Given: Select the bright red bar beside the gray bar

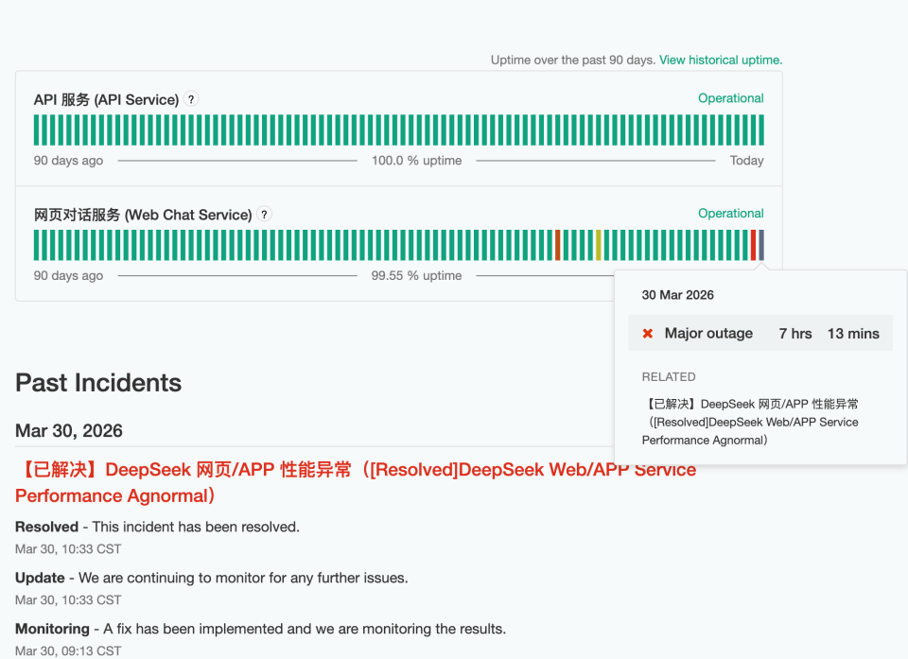Looking at the screenshot, I should 754,245.
